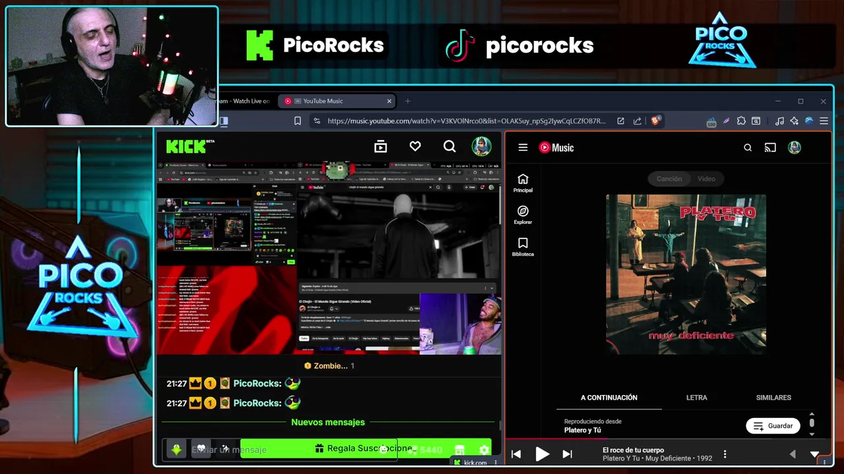Viewport: 844px width, 474px height.
Task: Go to the previous track
Action: [x=516, y=454]
